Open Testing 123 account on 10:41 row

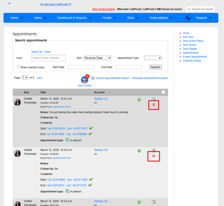click(x=101, y=99)
